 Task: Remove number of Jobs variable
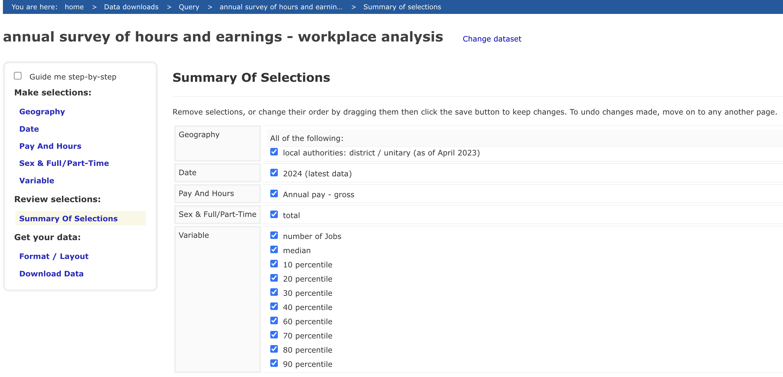tap(274, 235)
